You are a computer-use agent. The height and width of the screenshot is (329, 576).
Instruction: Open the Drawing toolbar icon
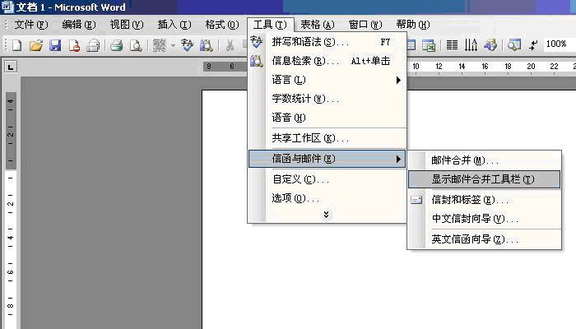tap(490, 45)
